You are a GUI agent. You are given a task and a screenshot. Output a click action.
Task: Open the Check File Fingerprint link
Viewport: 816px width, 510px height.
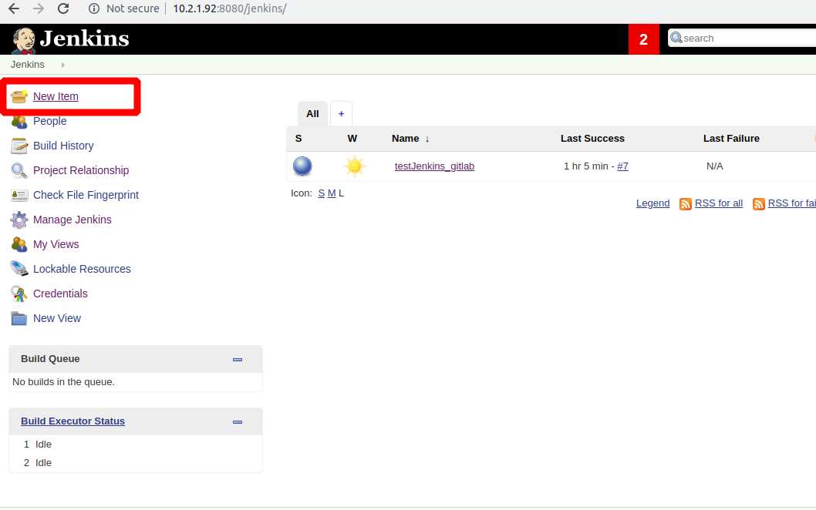tap(86, 195)
